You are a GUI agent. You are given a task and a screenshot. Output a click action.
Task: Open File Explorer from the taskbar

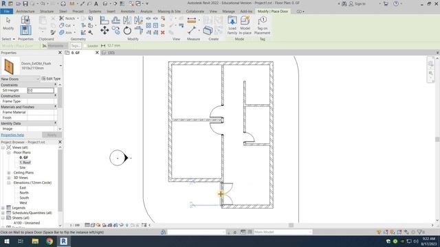(35, 242)
